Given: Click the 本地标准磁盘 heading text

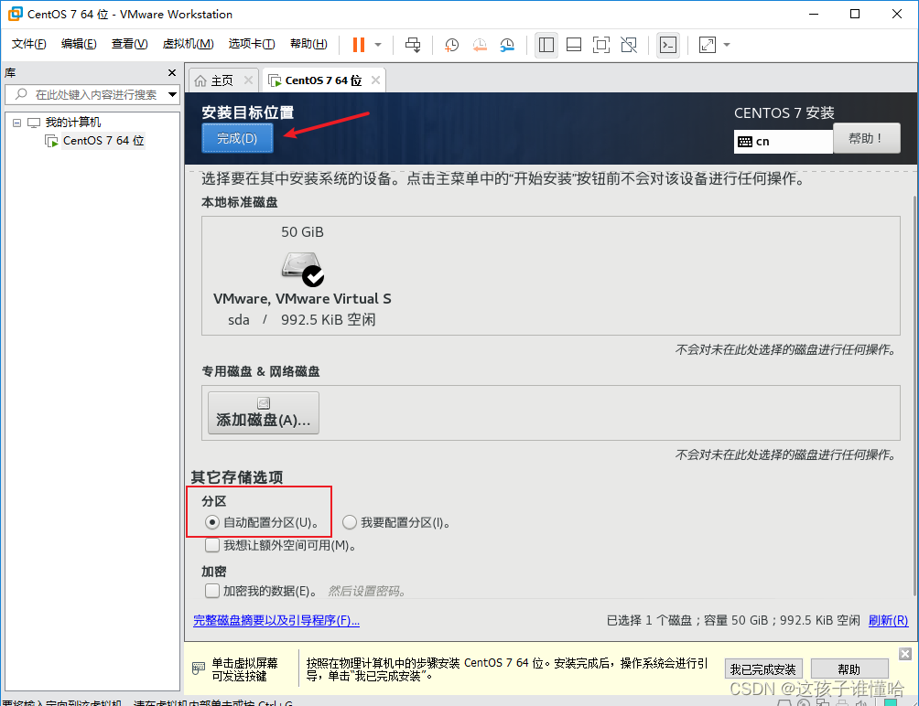Looking at the screenshot, I should point(240,202).
